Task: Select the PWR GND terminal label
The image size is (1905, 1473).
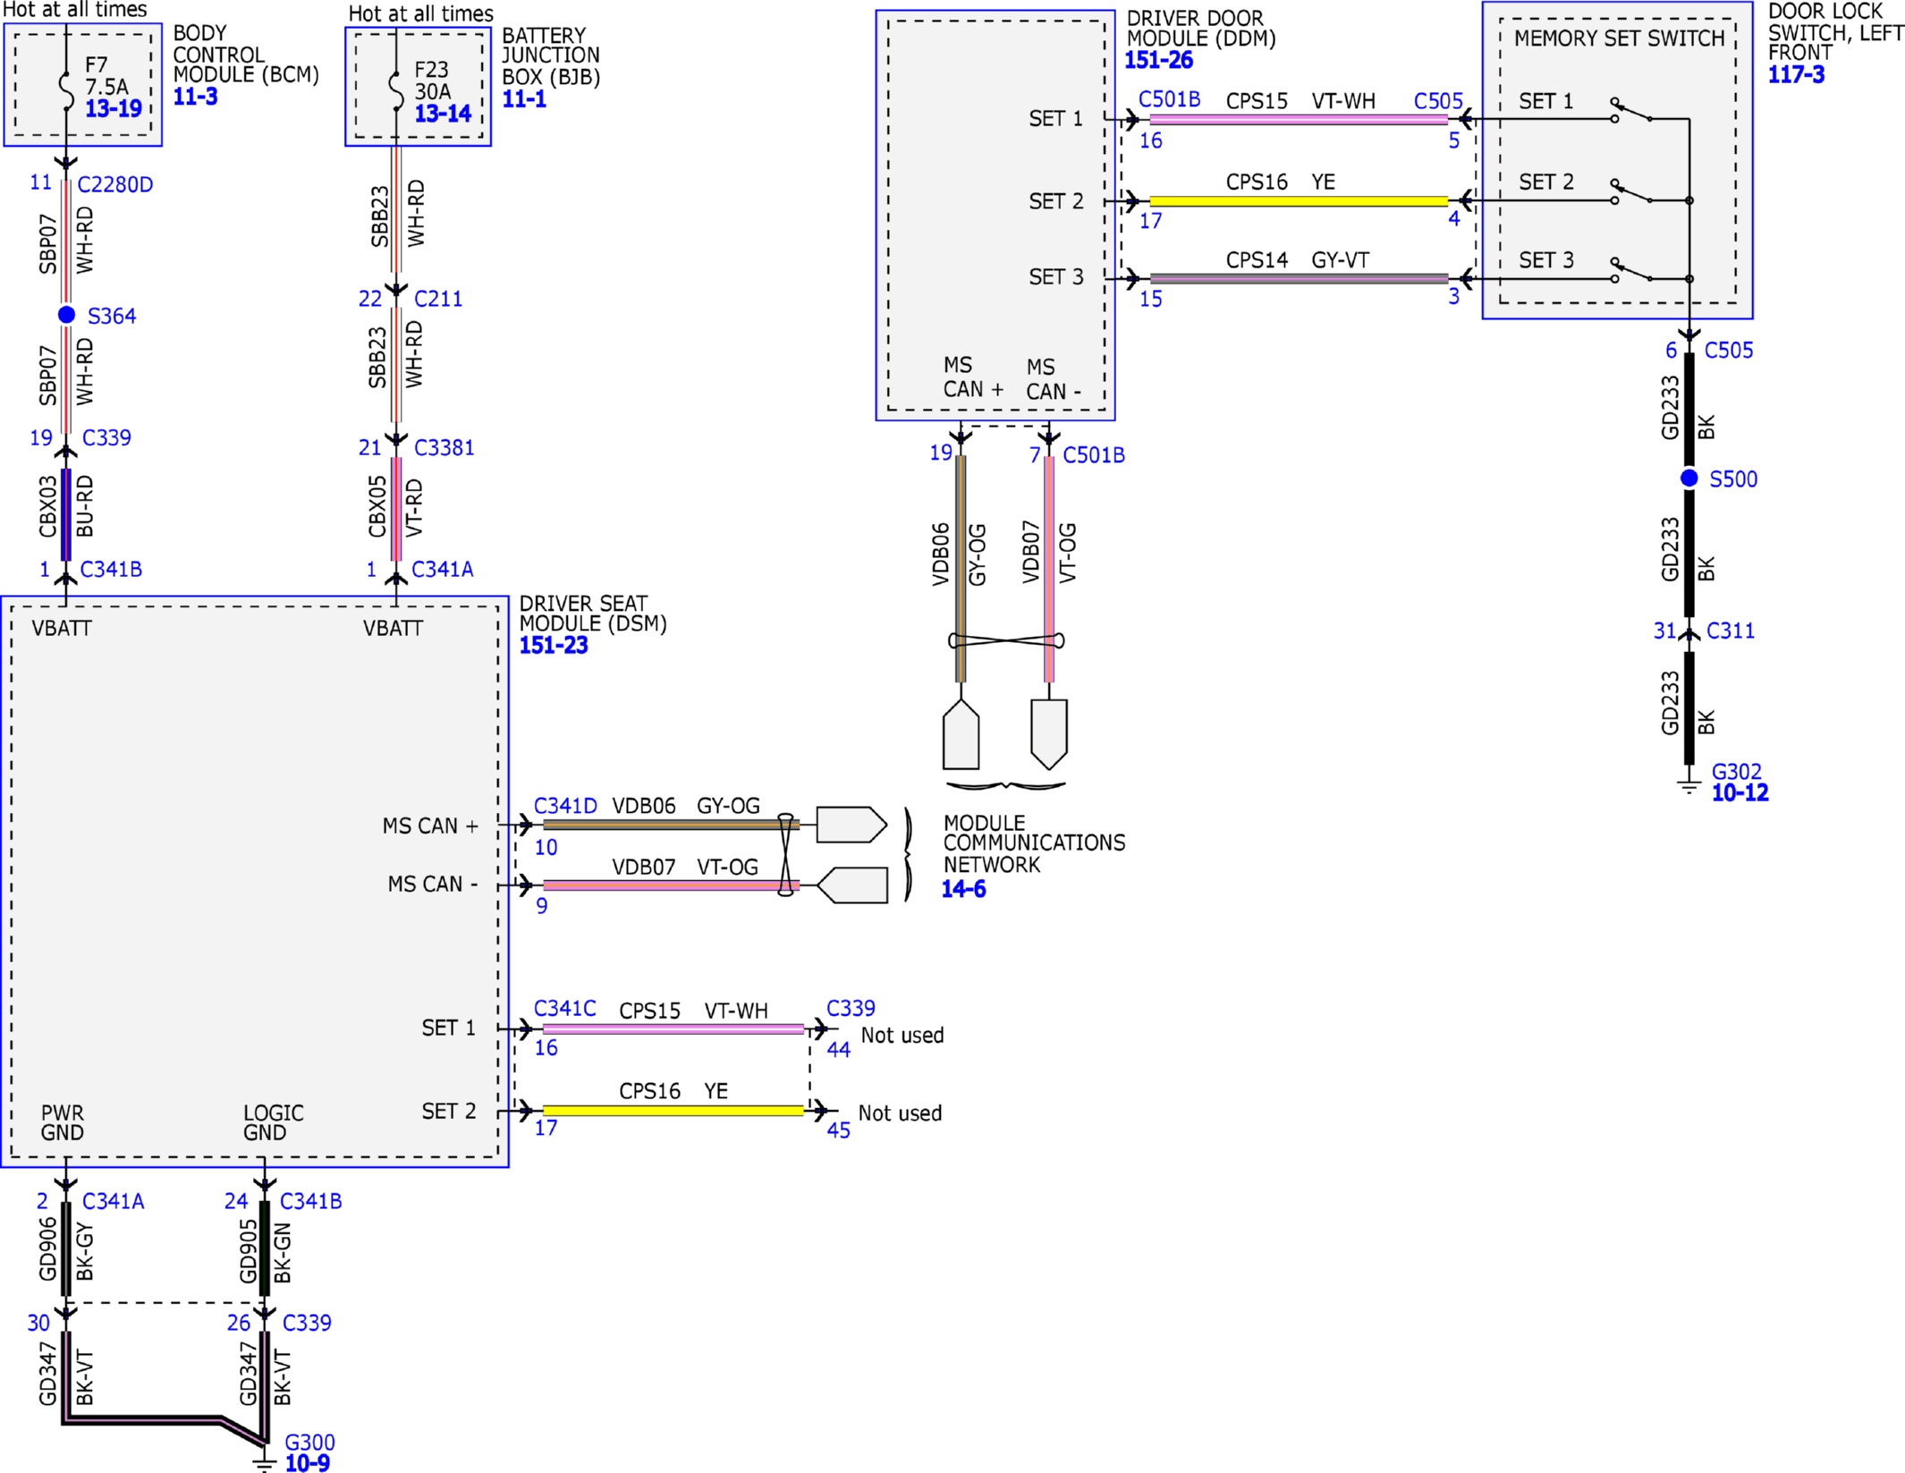Action: coord(63,1123)
